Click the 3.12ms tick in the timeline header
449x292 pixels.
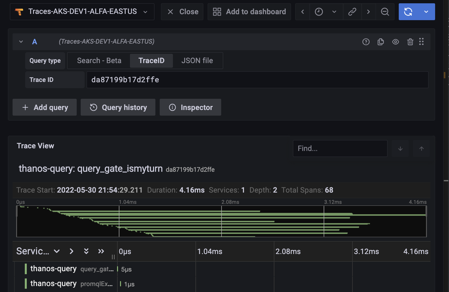[x=366, y=251]
